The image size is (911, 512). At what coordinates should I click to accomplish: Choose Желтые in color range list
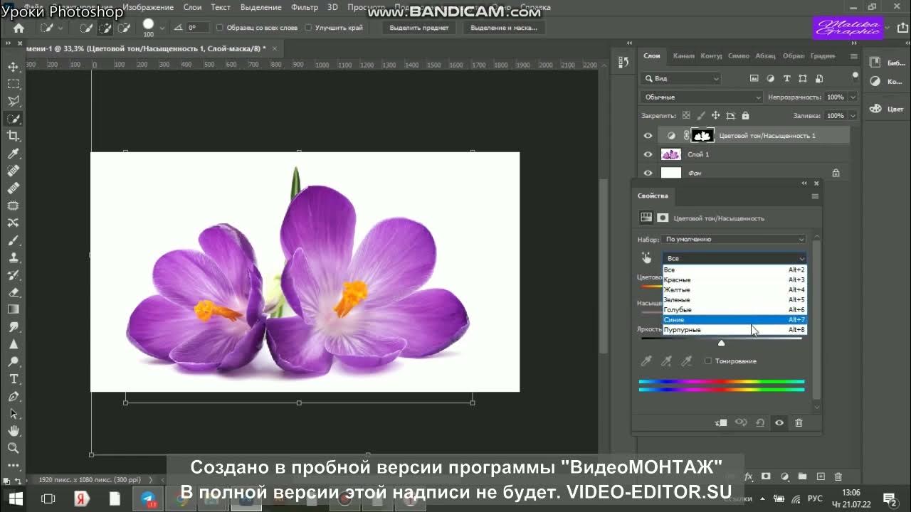tap(734, 290)
